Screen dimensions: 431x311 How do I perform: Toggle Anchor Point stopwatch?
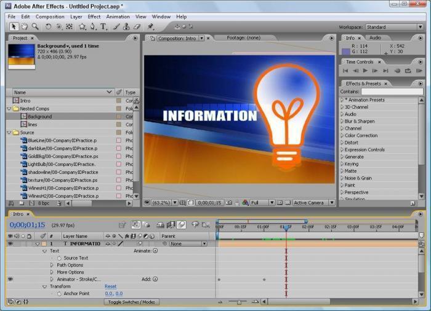tap(59, 293)
